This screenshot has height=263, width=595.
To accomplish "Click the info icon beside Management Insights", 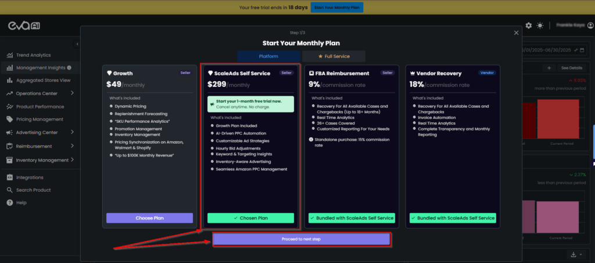I will (69, 68).
